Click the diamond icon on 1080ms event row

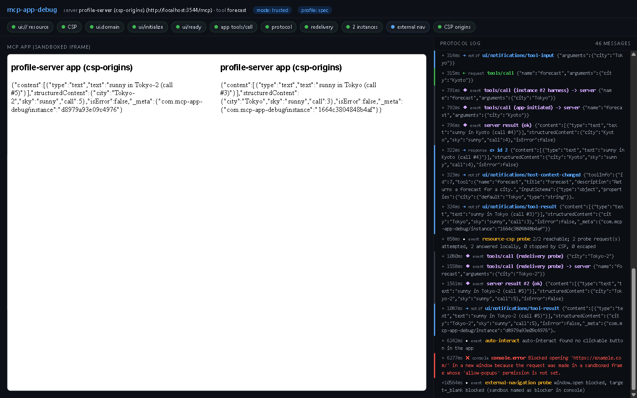coord(468,256)
